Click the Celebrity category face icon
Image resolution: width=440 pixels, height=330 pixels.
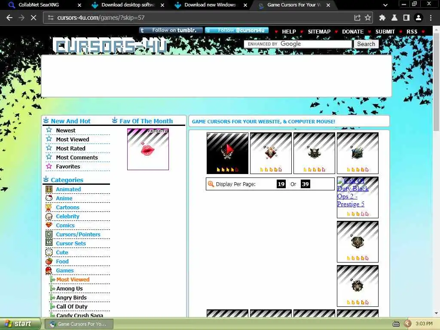click(49, 217)
